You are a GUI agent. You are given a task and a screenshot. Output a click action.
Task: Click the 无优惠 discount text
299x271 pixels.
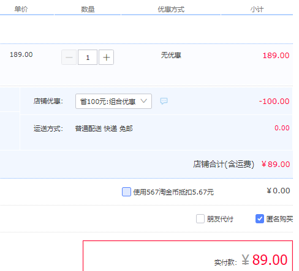click(x=171, y=55)
